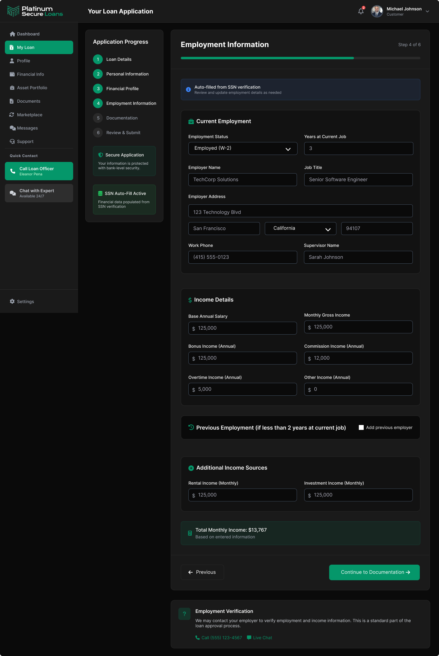Open the California state dropdown
Screen dimensions: 439x656
[300, 229]
